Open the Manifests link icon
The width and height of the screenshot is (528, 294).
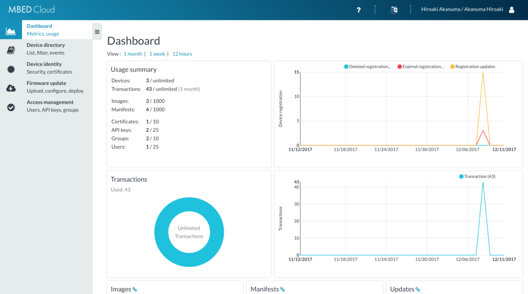pyautogui.click(x=283, y=290)
